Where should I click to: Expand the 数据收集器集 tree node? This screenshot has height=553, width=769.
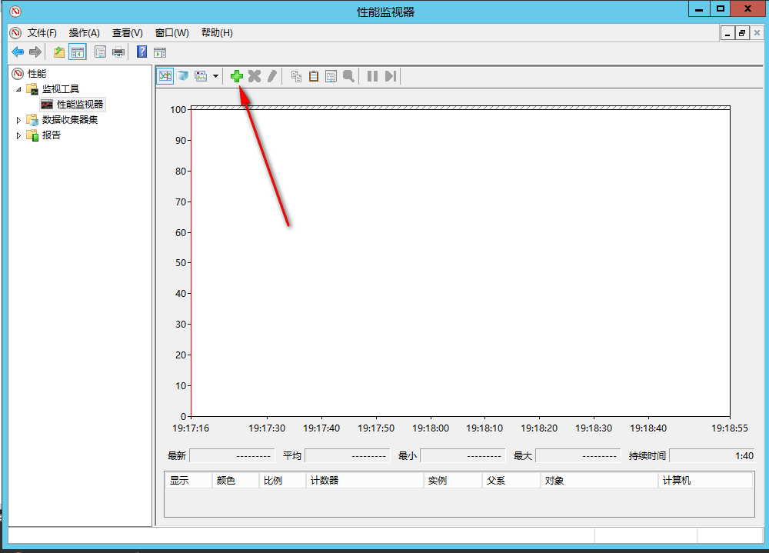coord(19,120)
